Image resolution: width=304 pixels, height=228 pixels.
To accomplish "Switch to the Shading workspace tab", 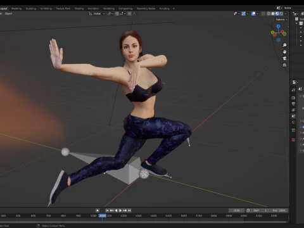I will click(79, 9).
